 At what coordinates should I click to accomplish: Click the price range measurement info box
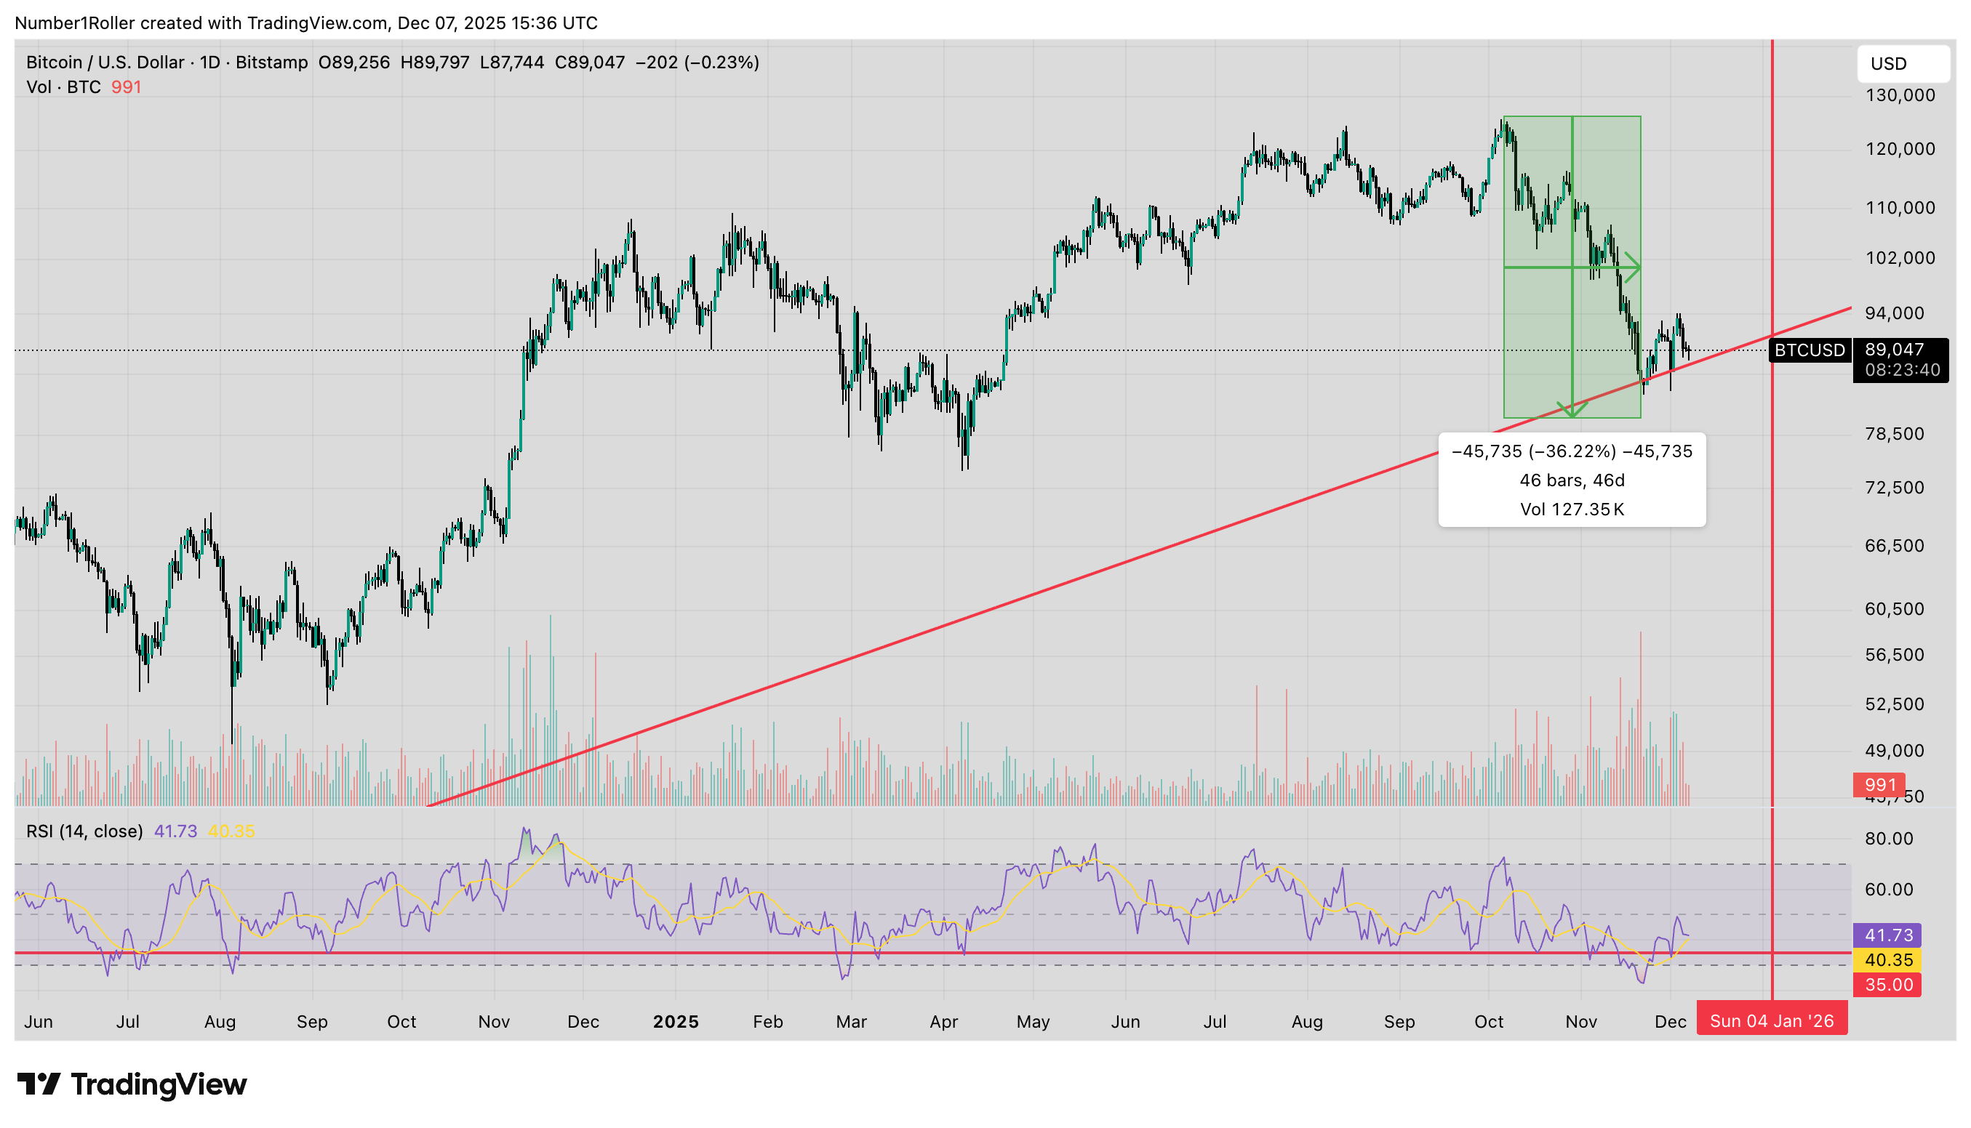coord(1572,480)
